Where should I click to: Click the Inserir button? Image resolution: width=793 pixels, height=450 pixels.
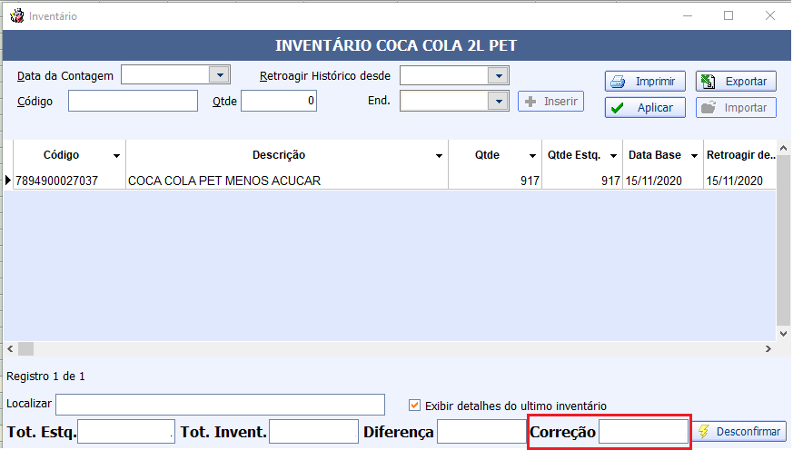coord(550,102)
